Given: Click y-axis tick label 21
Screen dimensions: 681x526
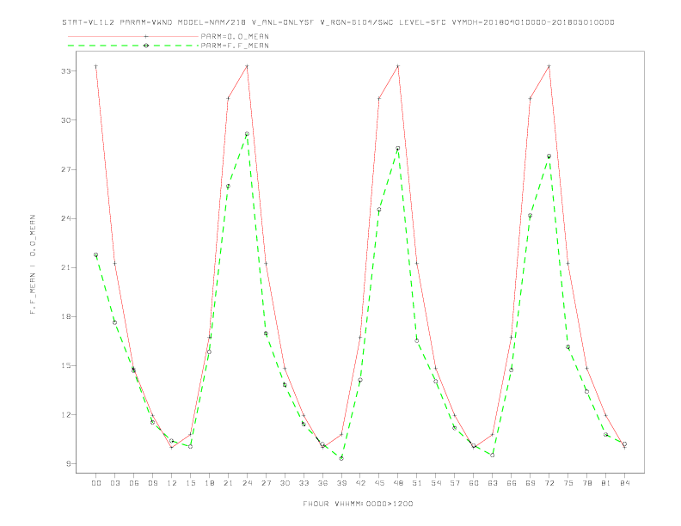Looking at the screenshot, I should coord(66,267).
